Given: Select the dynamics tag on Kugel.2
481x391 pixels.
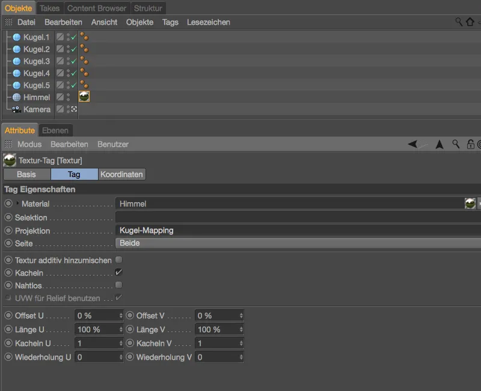Looking at the screenshot, I should pos(84,49).
